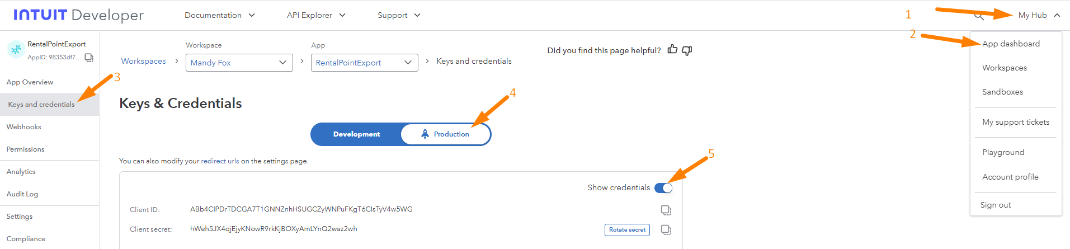The height and width of the screenshot is (249, 1070).
Task: Select App dashboard from My Hub
Action: coord(1011,44)
